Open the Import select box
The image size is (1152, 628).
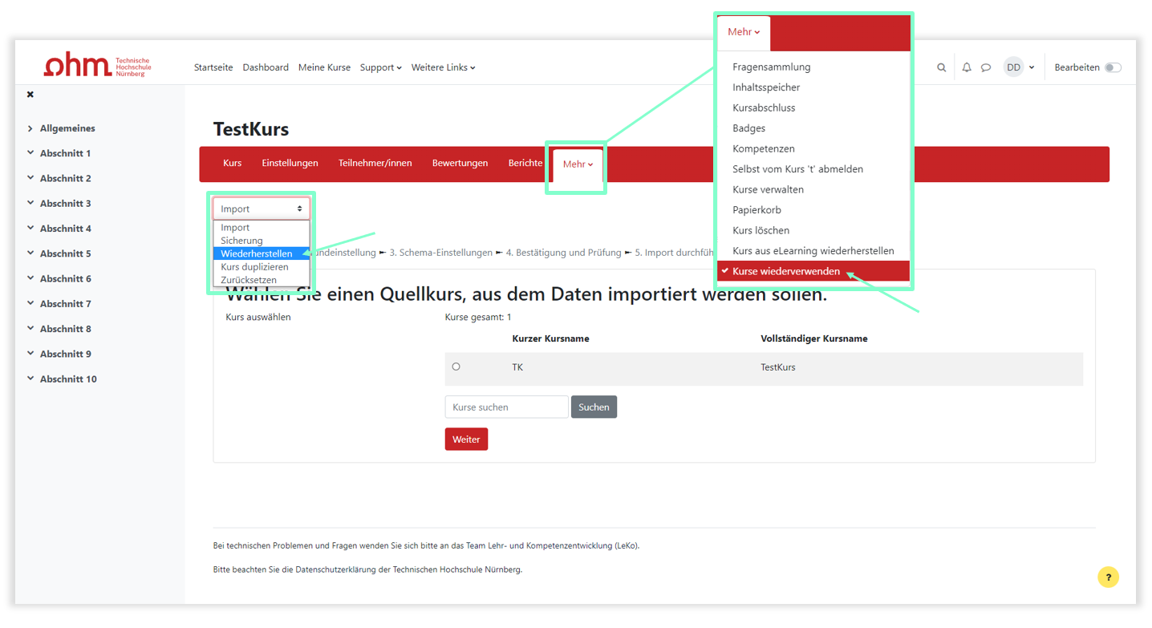tap(262, 209)
